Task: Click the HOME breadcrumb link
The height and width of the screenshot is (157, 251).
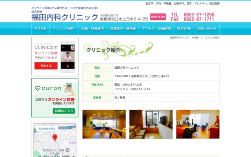Action: pyautogui.click(x=195, y=38)
